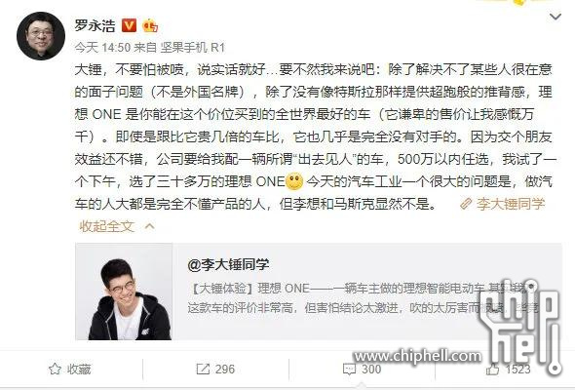Click the up chevron next to 收起全文
Viewport: 575px width, 390px height.
tap(149, 226)
